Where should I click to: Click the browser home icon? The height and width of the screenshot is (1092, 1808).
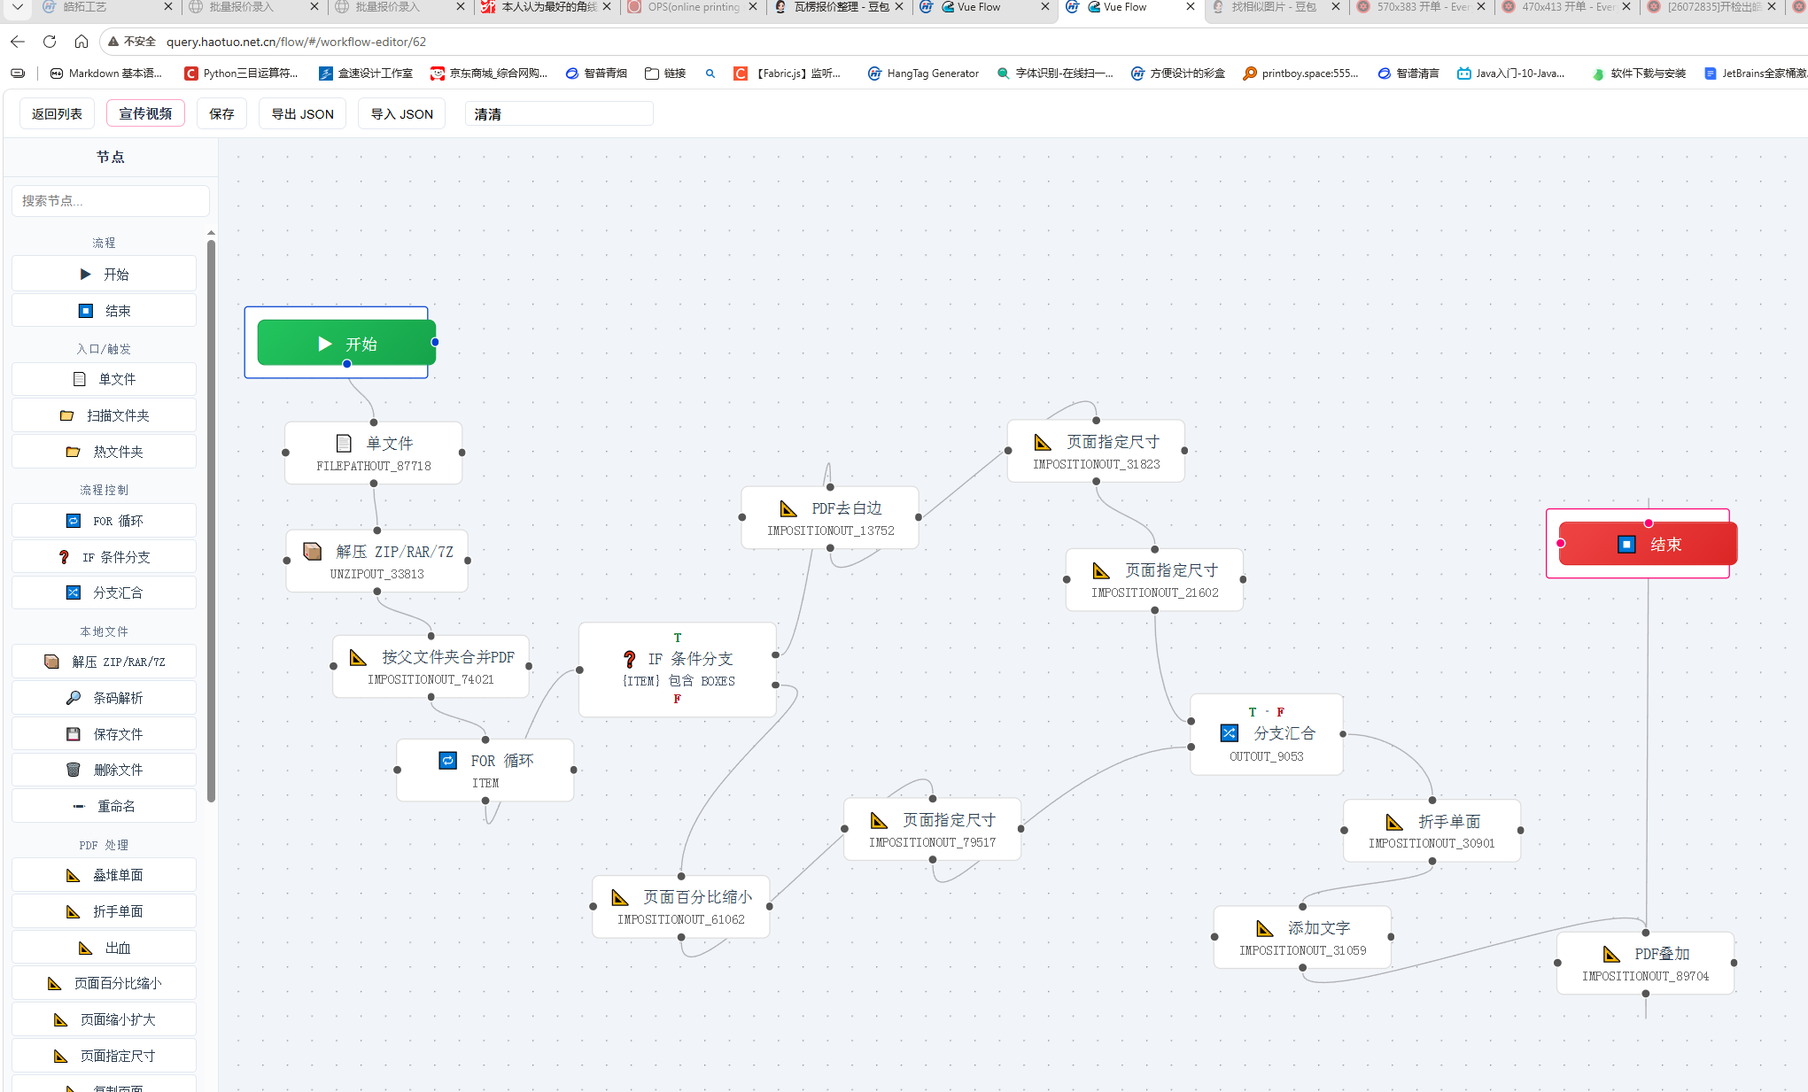[81, 42]
